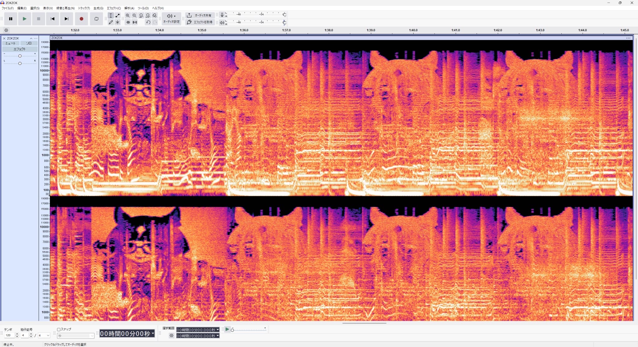
Task: Click the track エフェクト button
Action: (x=20, y=49)
